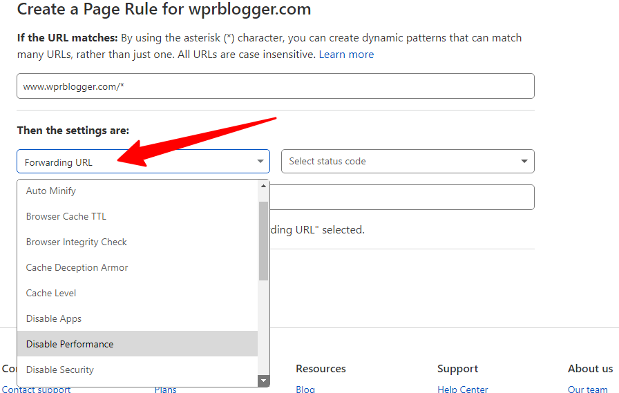
Task: Click the Resources footer heading
Action: (321, 369)
